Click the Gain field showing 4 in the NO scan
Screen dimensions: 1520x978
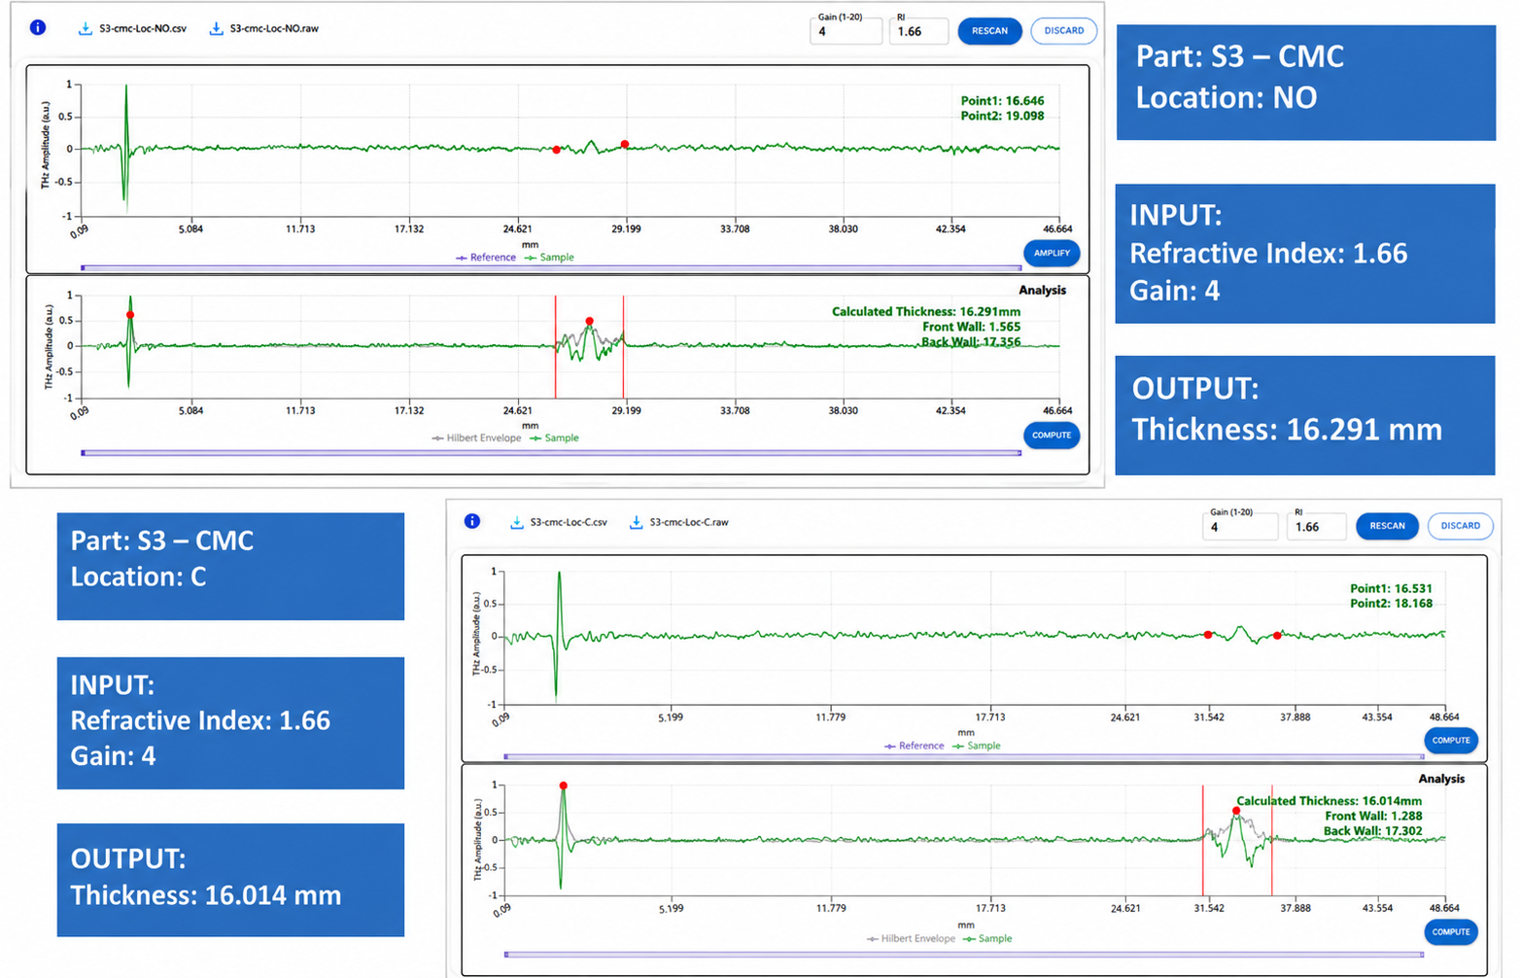pyautogui.click(x=846, y=30)
